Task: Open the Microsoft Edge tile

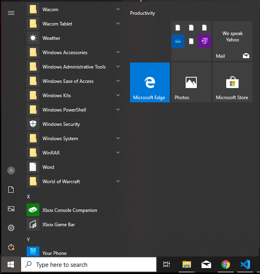Action: point(150,82)
